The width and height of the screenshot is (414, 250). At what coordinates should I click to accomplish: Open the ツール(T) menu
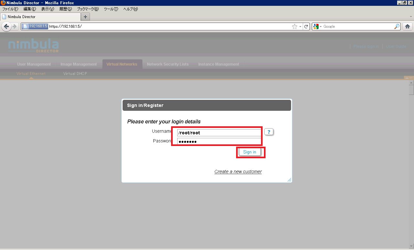tap(111, 9)
